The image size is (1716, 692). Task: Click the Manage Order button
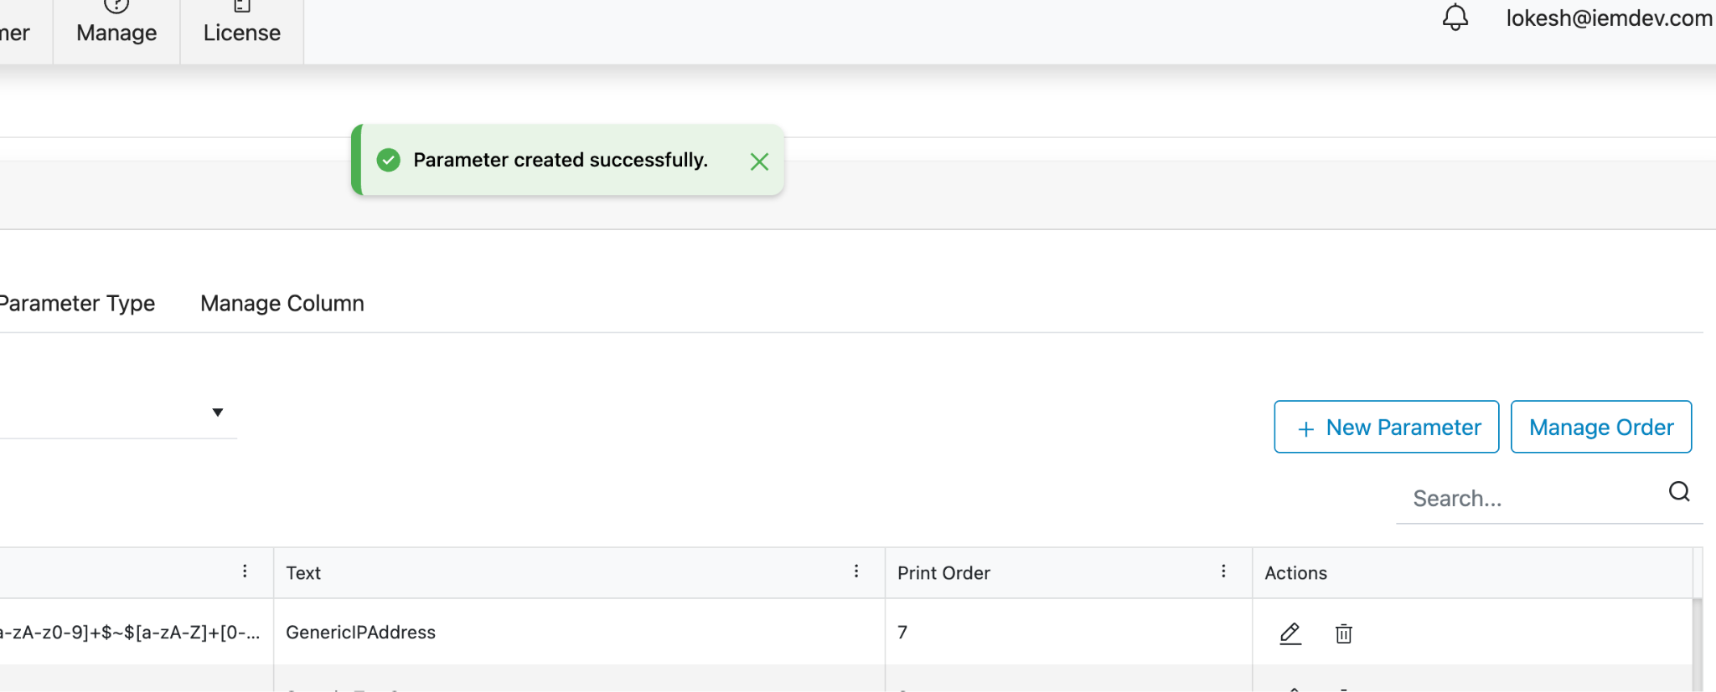(1601, 428)
